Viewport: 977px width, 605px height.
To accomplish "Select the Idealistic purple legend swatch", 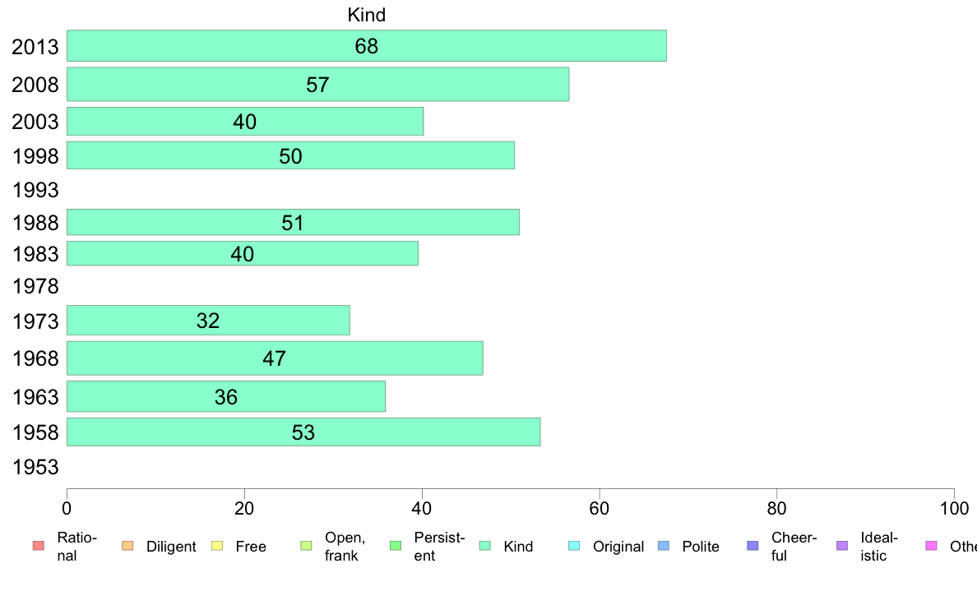I will [842, 546].
